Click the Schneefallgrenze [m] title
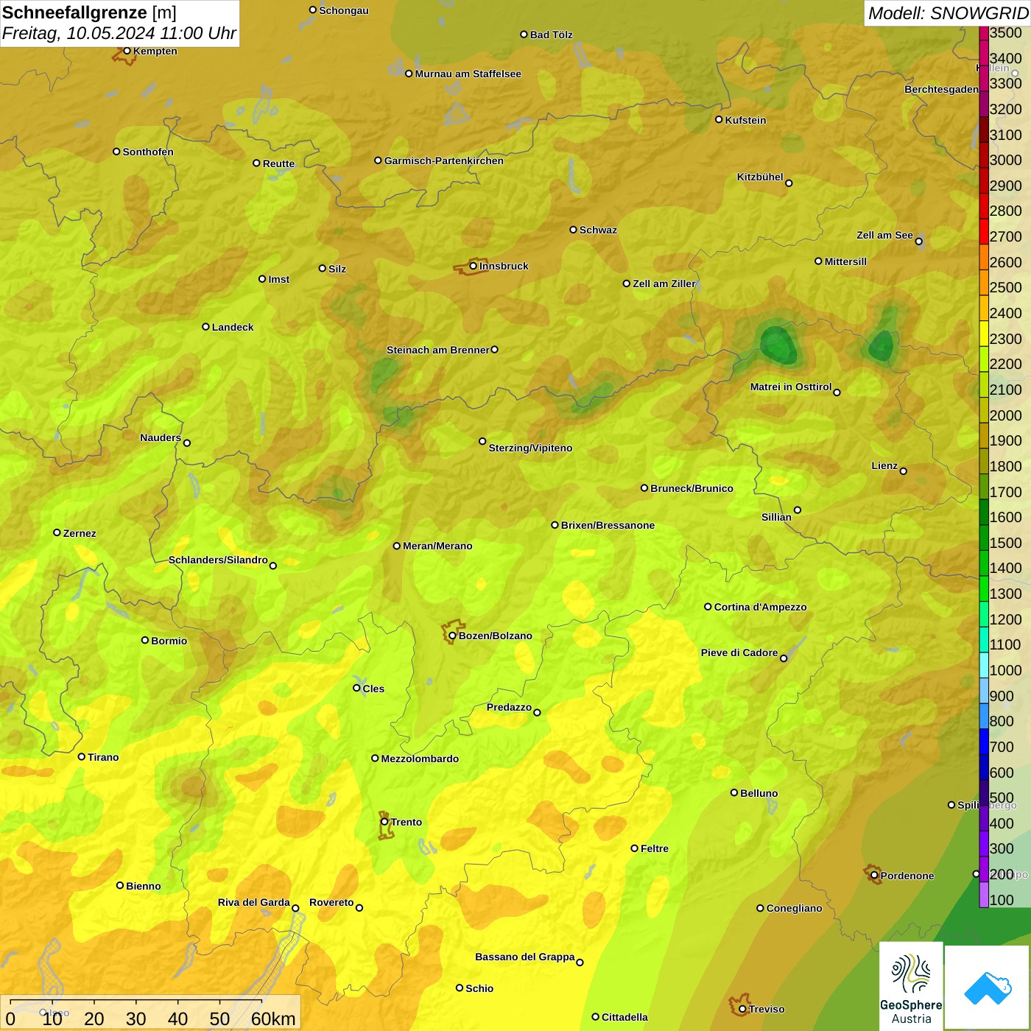This screenshot has width=1031, height=1031. [89, 13]
